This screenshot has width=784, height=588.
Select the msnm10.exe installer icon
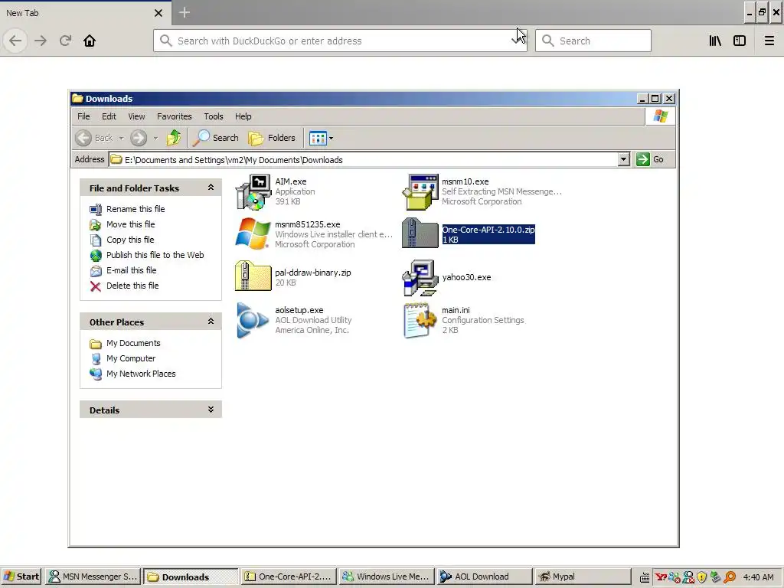[x=420, y=192]
